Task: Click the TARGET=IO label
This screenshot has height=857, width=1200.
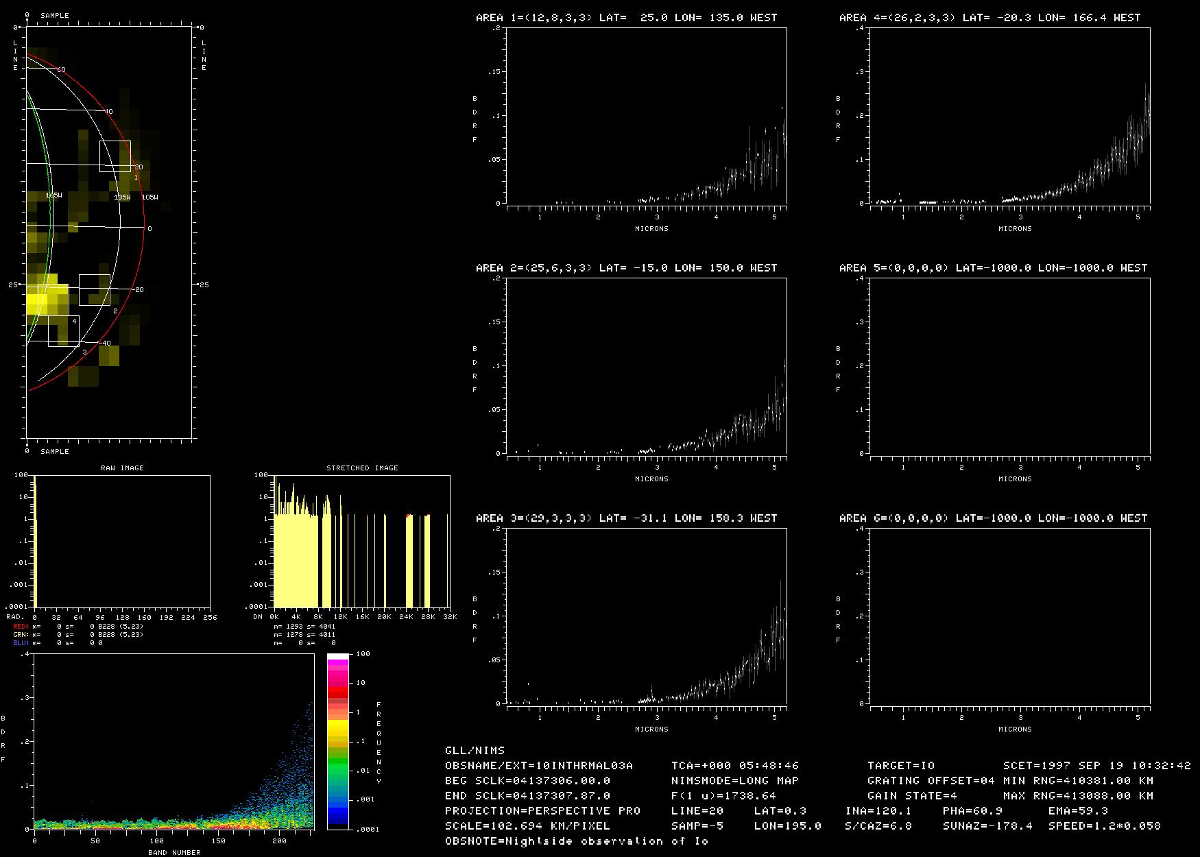Action: click(x=900, y=766)
